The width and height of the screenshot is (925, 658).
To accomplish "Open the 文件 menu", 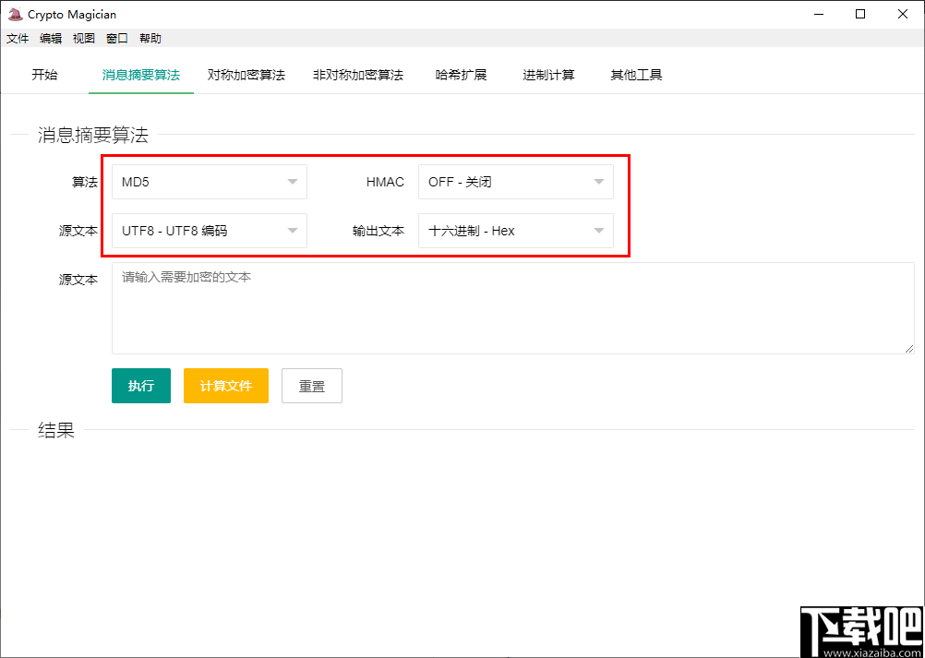I will 17,38.
